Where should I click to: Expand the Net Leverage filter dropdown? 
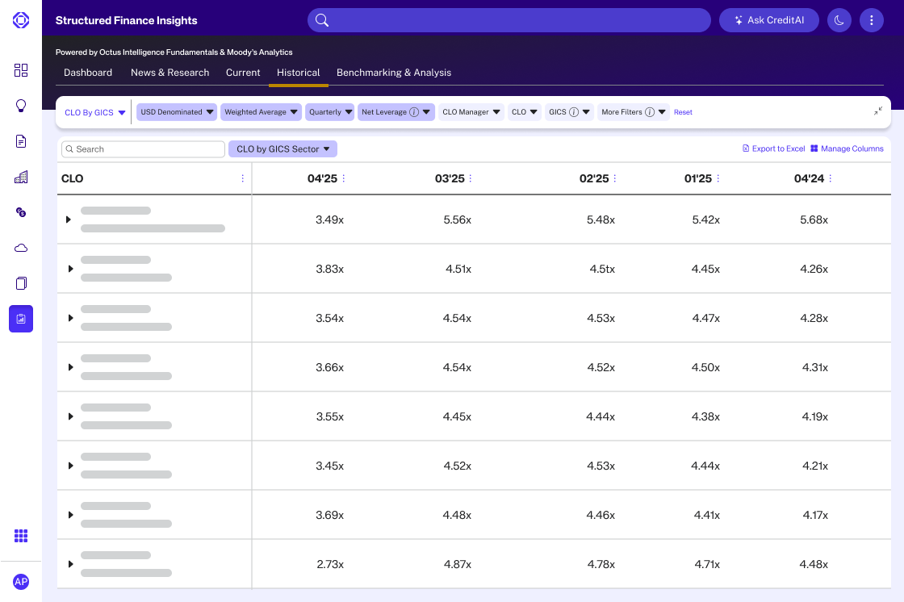tap(396, 112)
